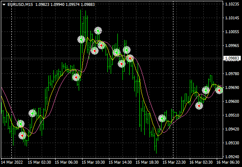
Task: Click the 1.09330 price scale label
Action: (x=232, y=143)
